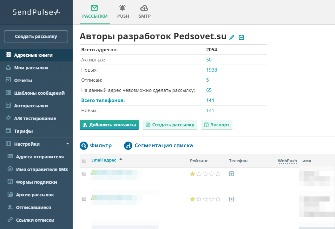Image resolution: width=335 pixels, height=229 pixels.
Task: Click the Авторассылки sidebar icon
Action: click(8, 105)
